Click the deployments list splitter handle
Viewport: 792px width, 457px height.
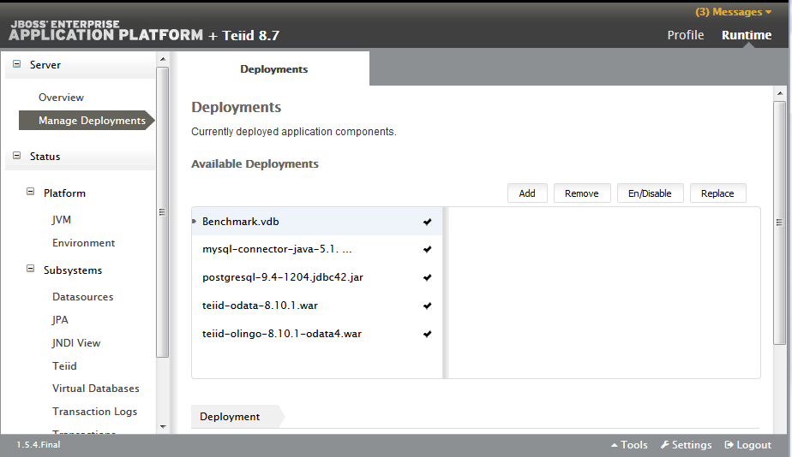click(446, 293)
